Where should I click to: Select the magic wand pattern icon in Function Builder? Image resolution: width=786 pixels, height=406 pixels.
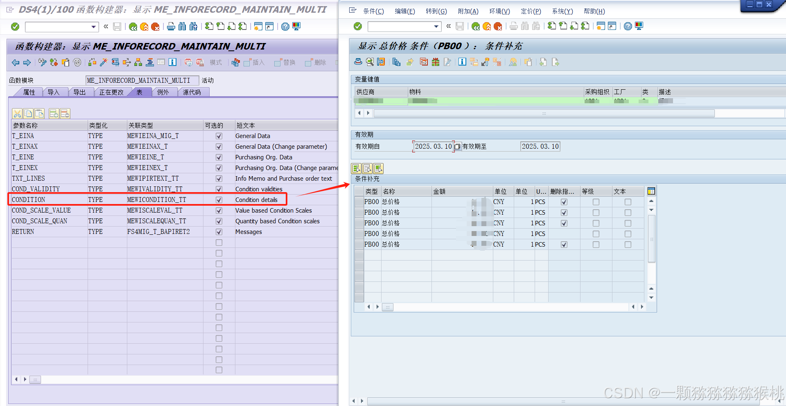[x=103, y=62]
